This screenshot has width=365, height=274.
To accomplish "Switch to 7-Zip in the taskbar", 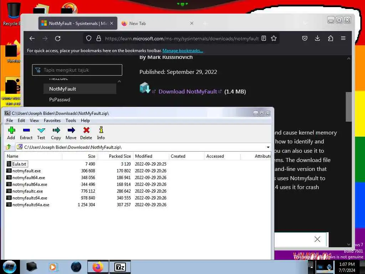I will point(120,267).
